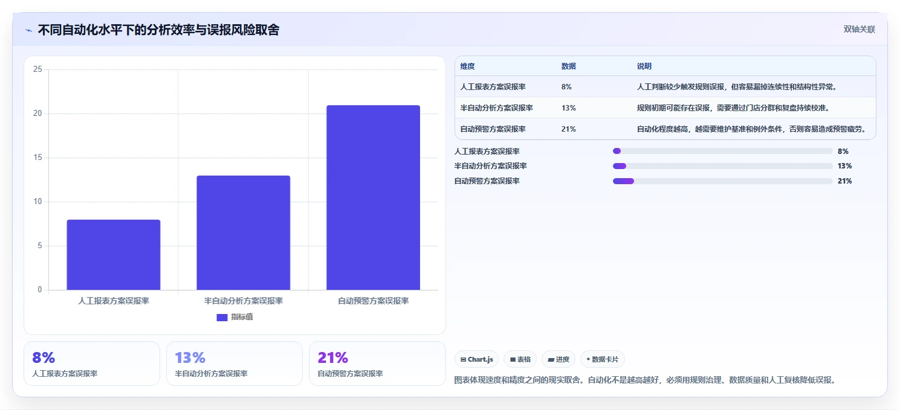900x410 pixels.
Task: Open the 8% 人工报表方案误报率 stat card
Action: 92,364
